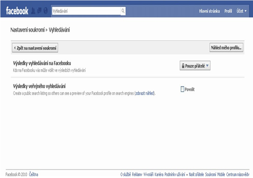The height and width of the screenshot is (178, 253).
Task: Click Výsledky veřejného vyhledávání heading
Action: click(39, 86)
